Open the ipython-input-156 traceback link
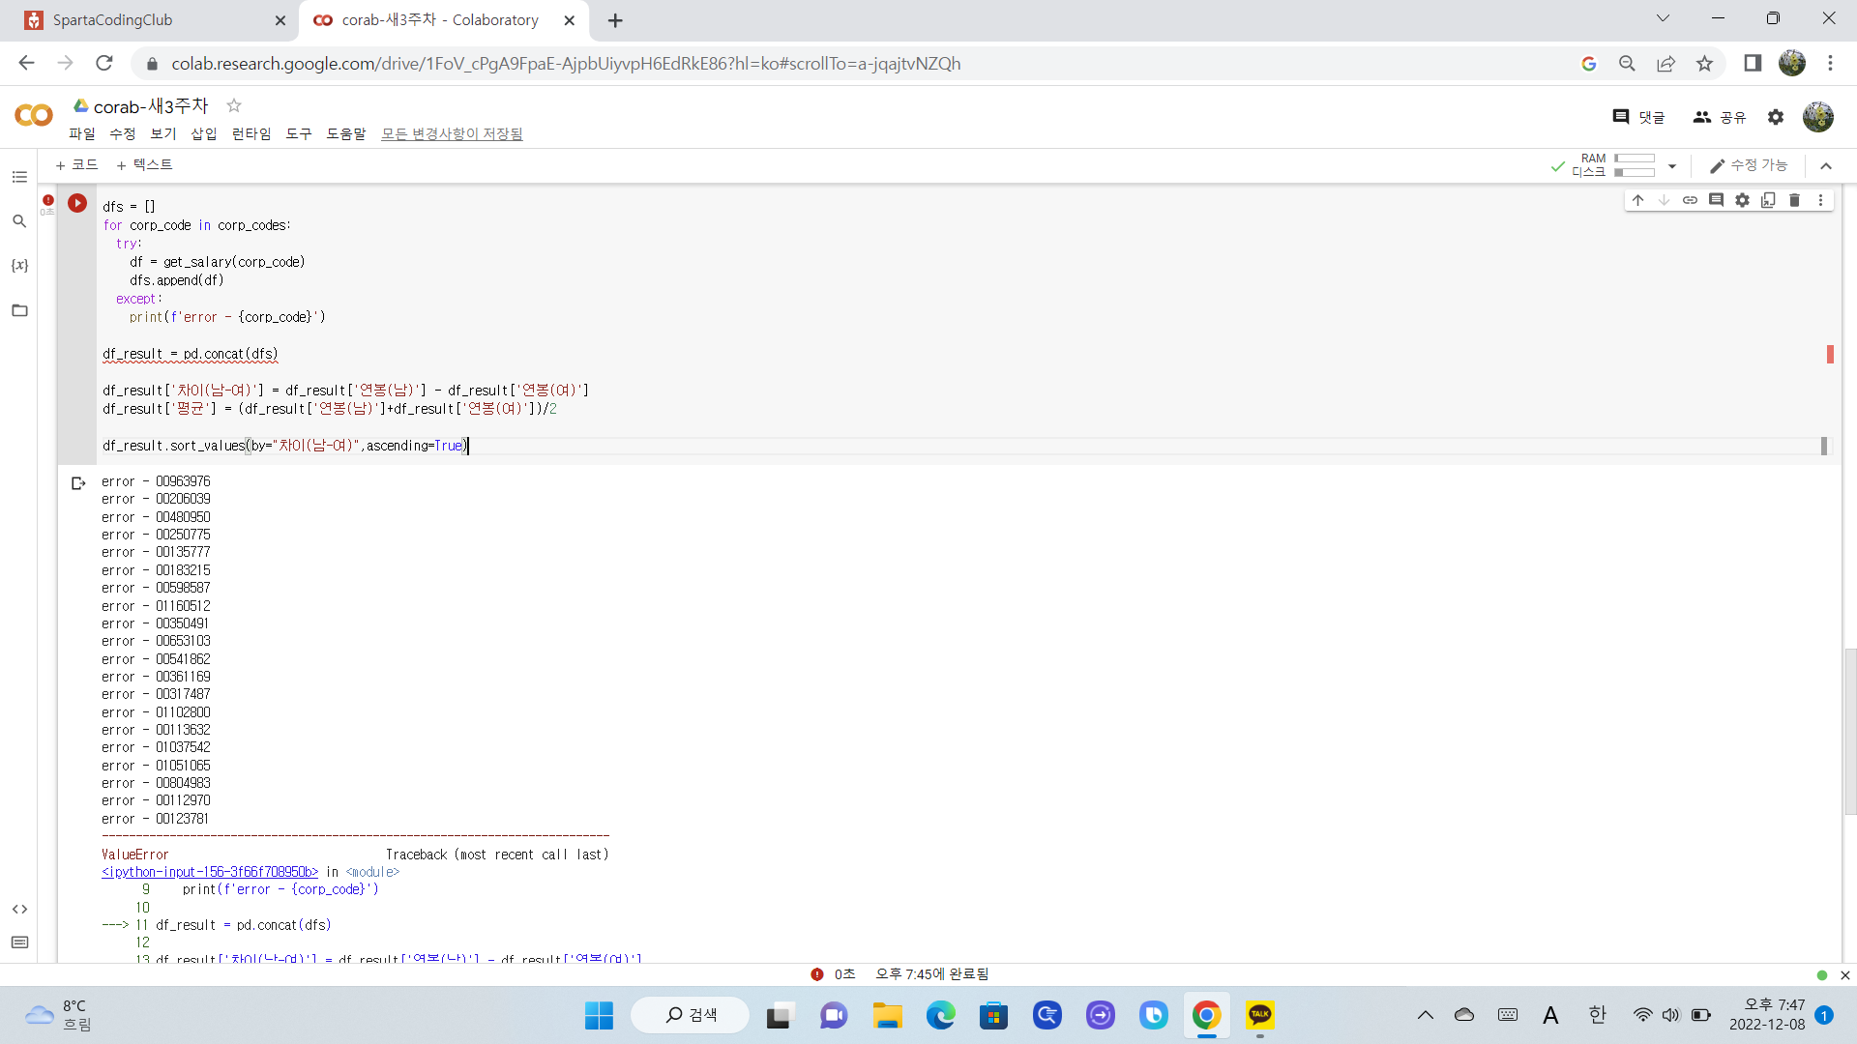Image resolution: width=1857 pixels, height=1044 pixels. click(210, 872)
